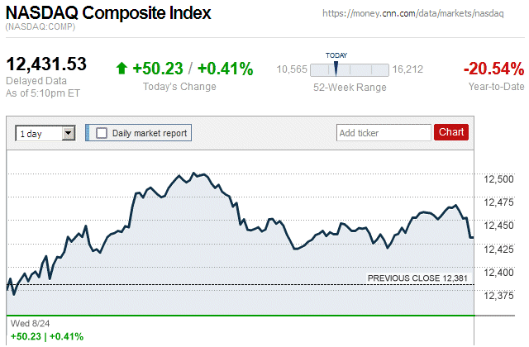Click the 52-week high value 16,212

point(408,69)
